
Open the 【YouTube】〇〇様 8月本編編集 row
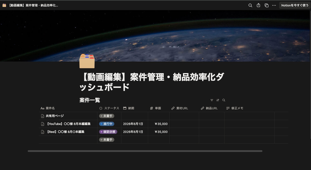68,124
